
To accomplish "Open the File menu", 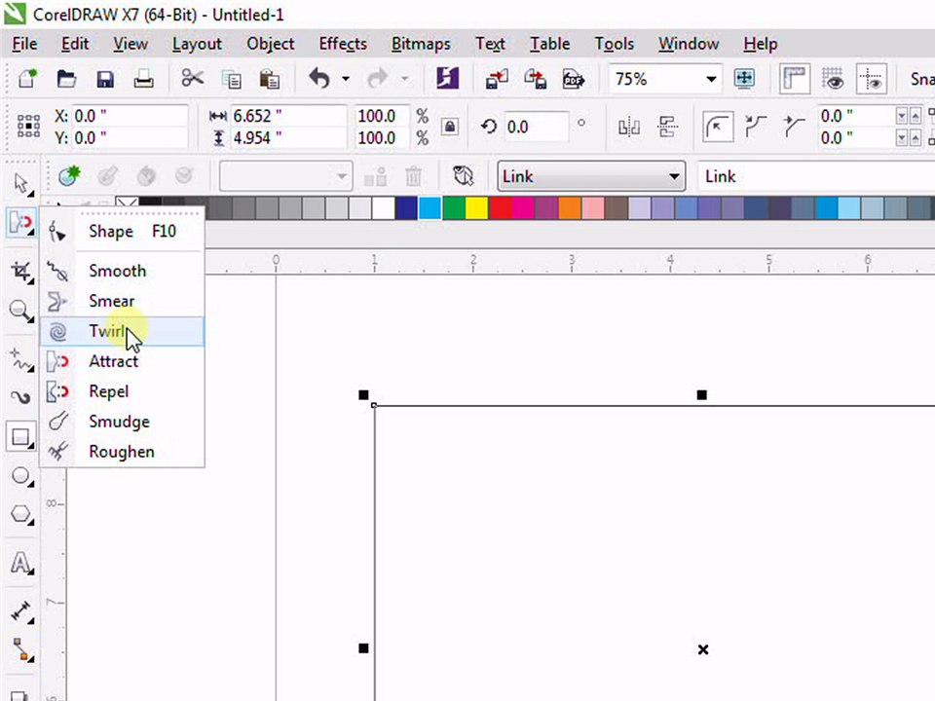I will (x=24, y=44).
